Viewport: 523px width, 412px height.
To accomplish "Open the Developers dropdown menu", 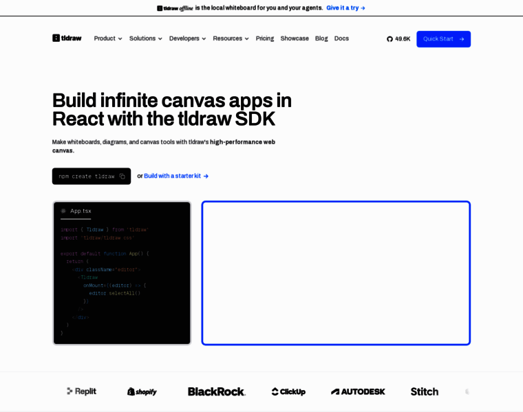I will [187, 38].
